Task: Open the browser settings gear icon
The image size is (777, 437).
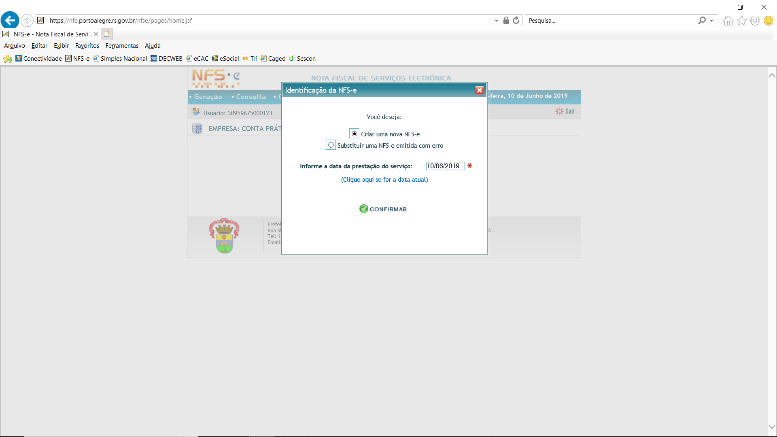Action: [755, 21]
